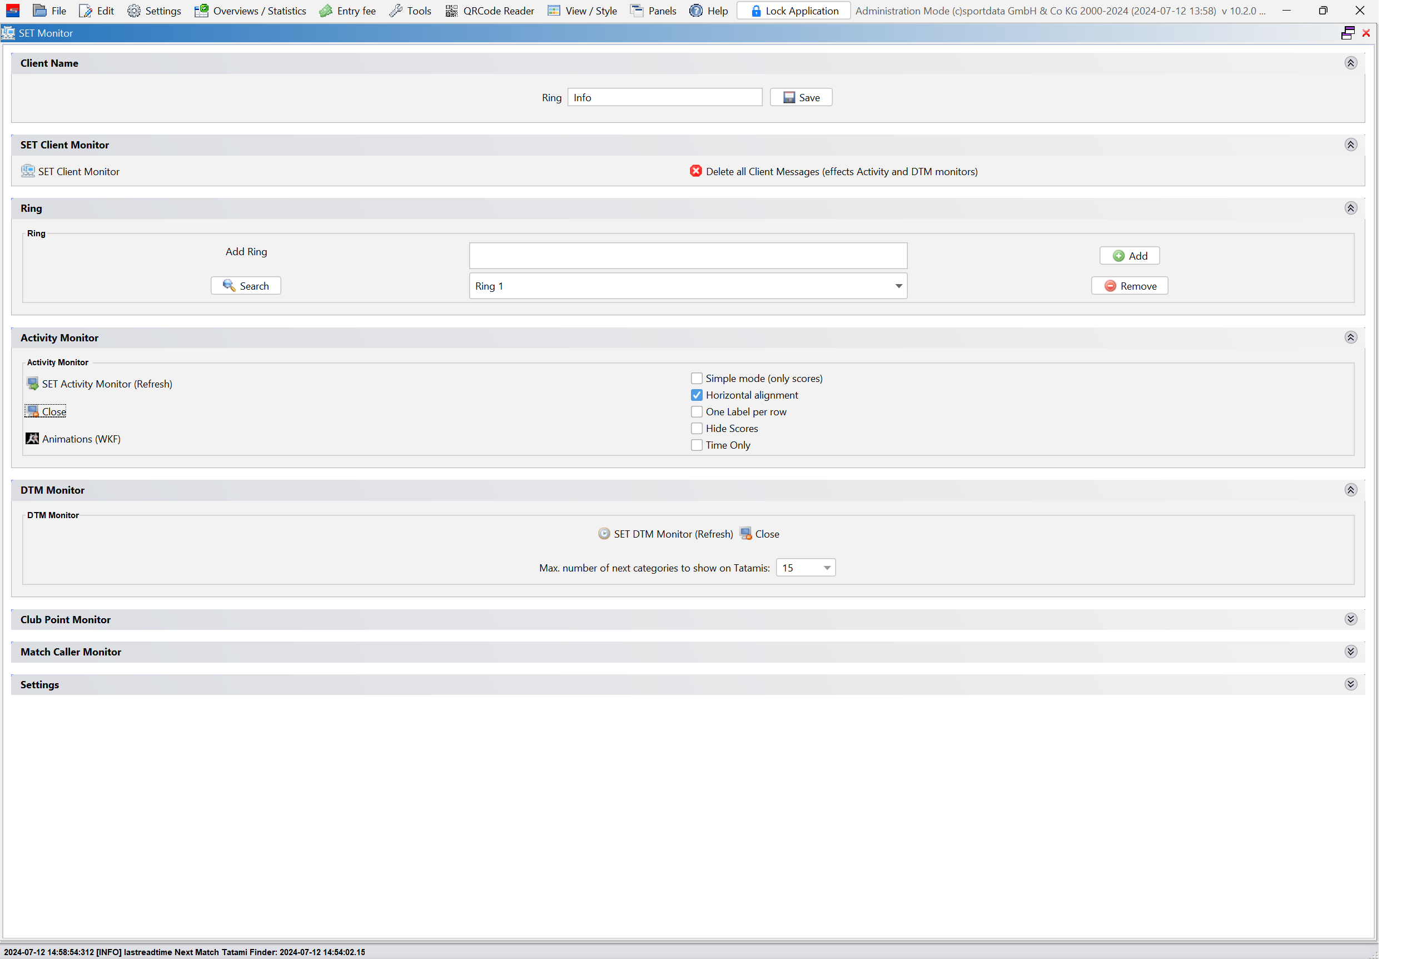Expand the Settings section at bottom
1422x959 pixels.
pos(1350,684)
